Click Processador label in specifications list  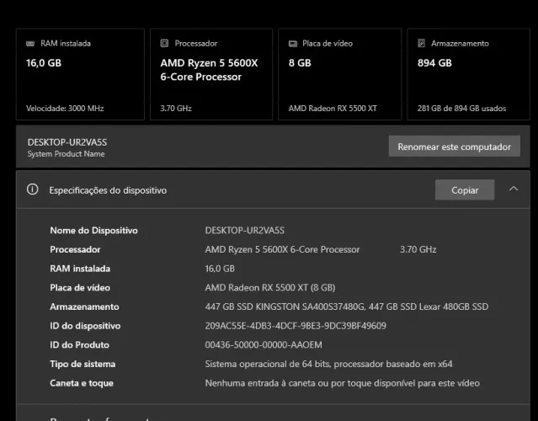(x=75, y=249)
